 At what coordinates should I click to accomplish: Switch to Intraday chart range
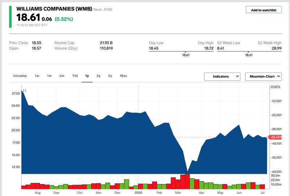[x=20, y=76]
